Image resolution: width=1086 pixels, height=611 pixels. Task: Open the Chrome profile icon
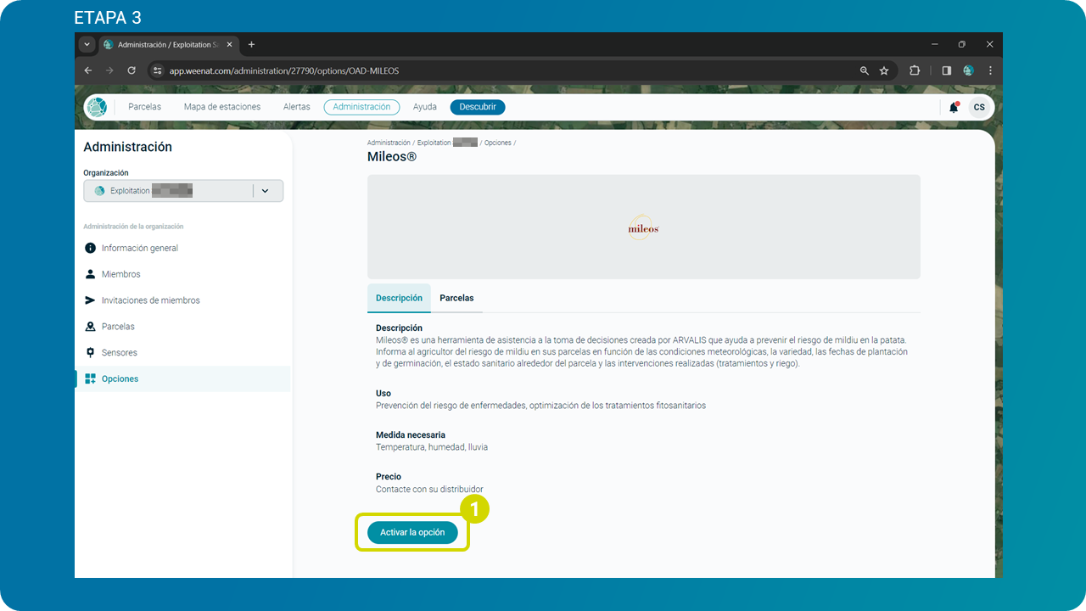coord(969,70)
